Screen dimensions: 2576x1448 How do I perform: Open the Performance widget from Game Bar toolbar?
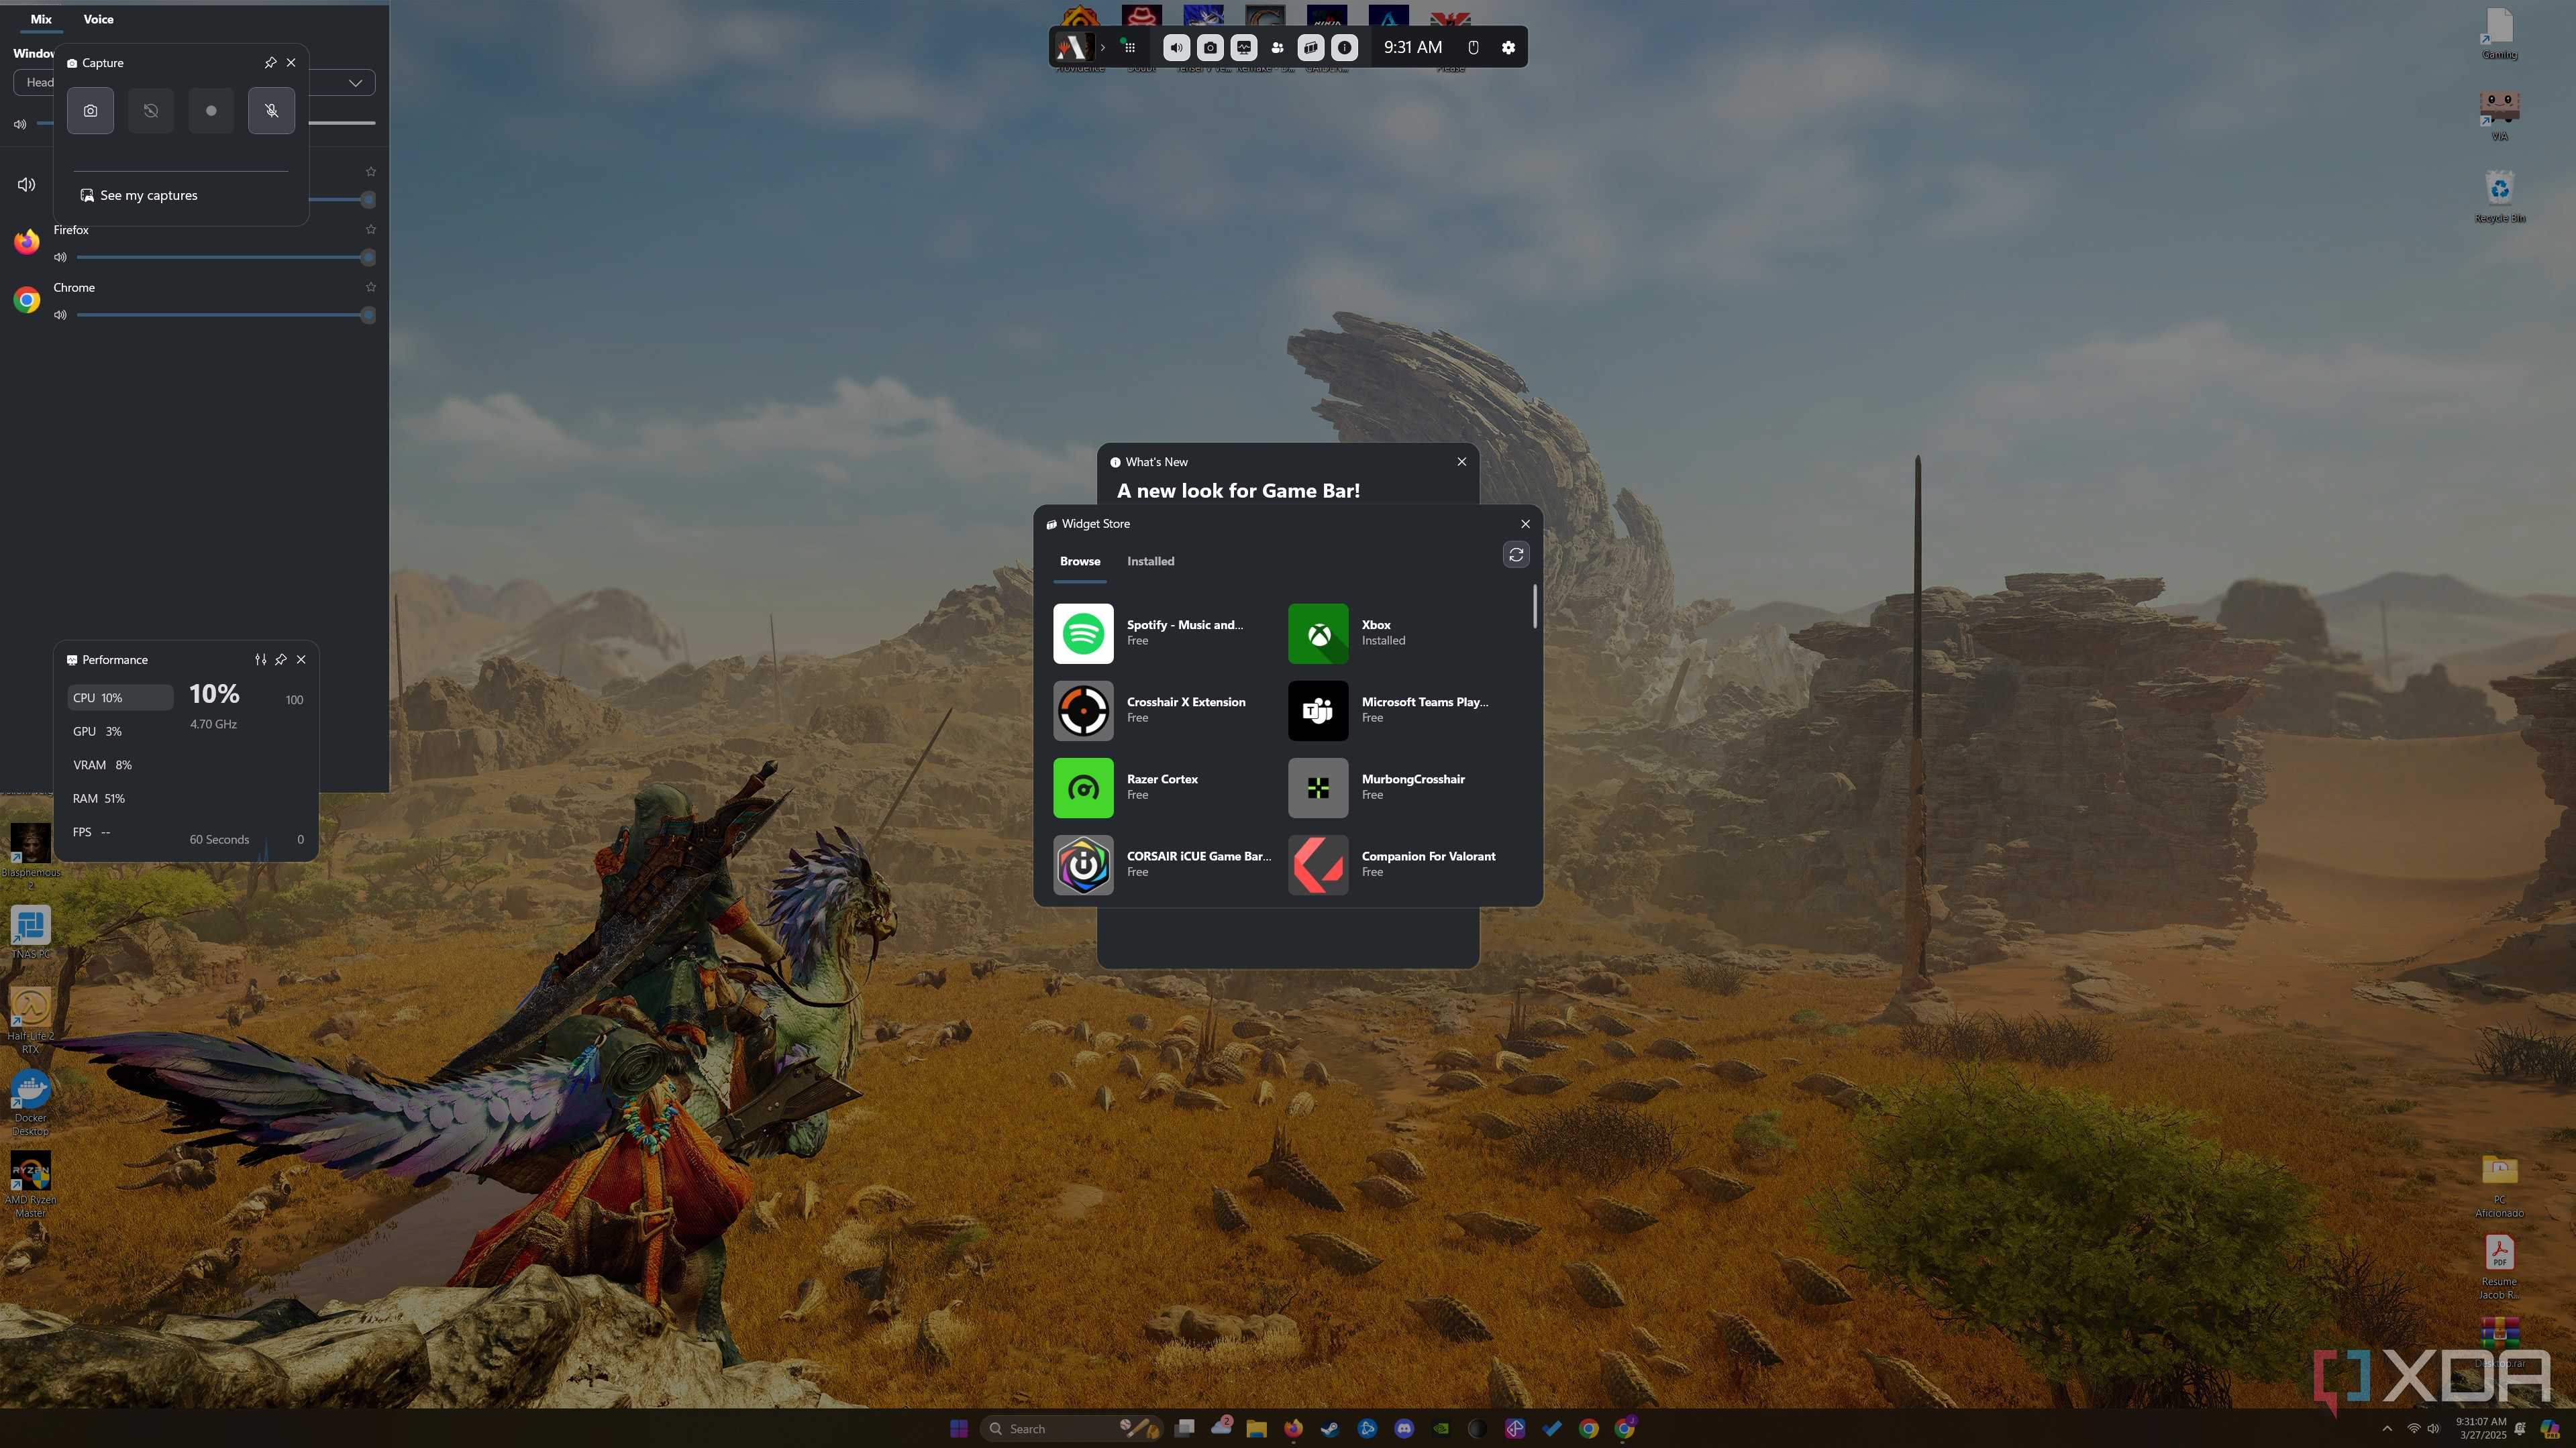1244,47
